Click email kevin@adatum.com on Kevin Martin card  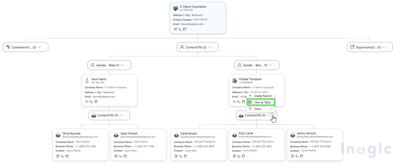(x=104, y=97)
